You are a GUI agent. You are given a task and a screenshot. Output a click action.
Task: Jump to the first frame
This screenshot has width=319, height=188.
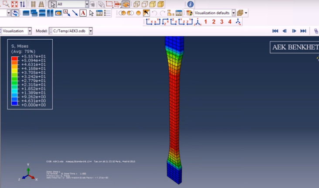click(275, 31)
